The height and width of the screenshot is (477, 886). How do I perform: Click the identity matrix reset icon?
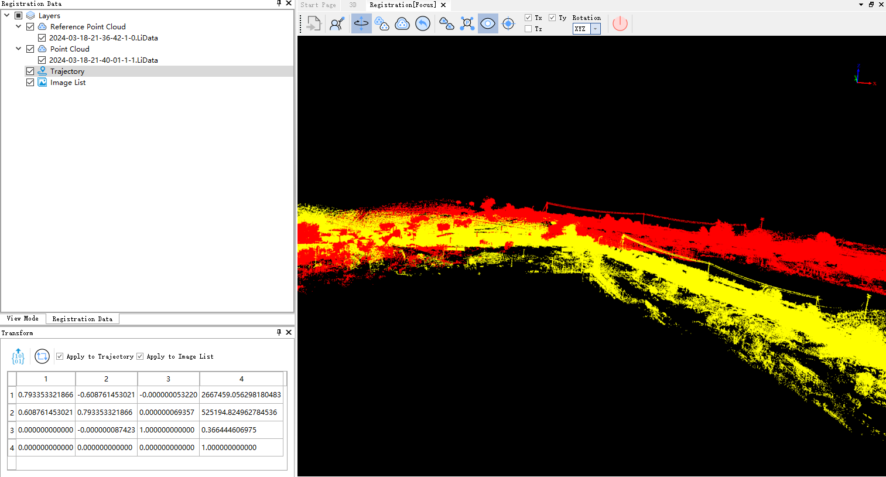(18, 356)
